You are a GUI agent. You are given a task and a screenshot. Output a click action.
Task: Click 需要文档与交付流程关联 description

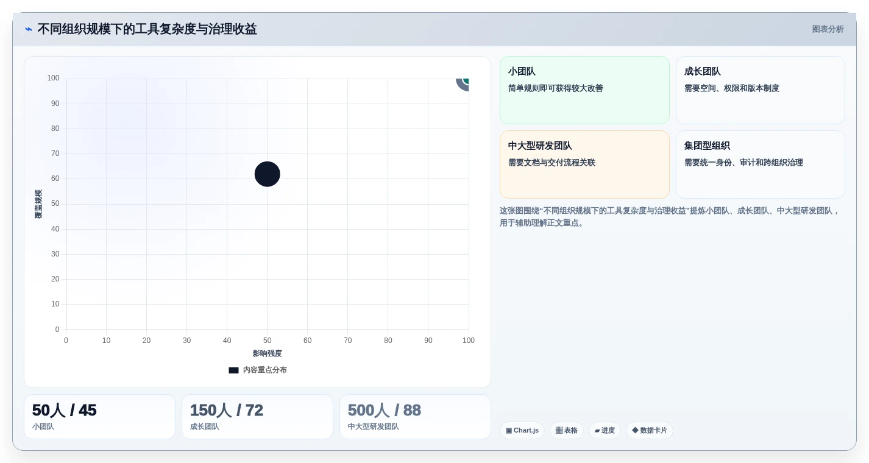[x=552, y=163]
